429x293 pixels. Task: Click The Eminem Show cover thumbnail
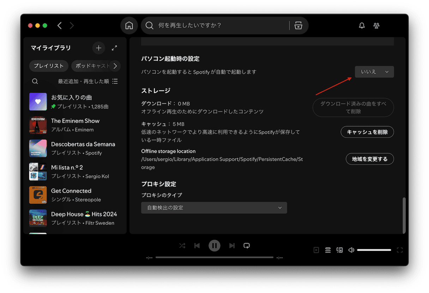coord(38,125)
